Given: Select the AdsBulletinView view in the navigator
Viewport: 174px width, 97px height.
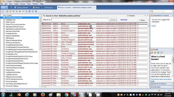Looking at the screenshot, I should (x=11, y=20).
